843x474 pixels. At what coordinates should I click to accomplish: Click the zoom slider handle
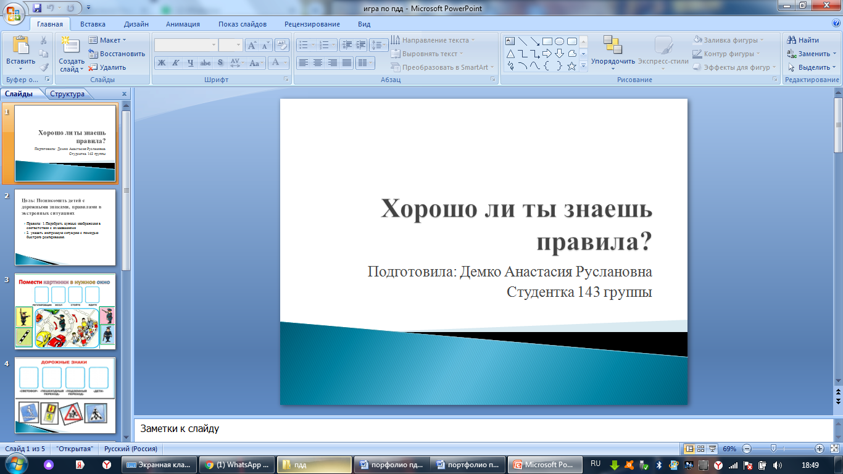(x=773, y=449)
